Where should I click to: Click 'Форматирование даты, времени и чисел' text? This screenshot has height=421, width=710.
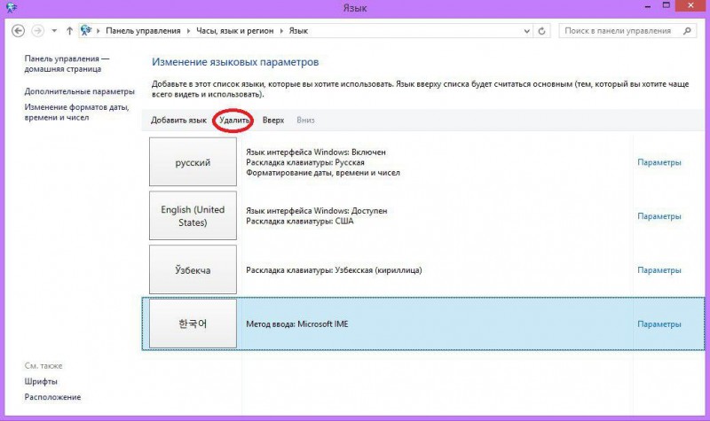(x=323, y=173)
